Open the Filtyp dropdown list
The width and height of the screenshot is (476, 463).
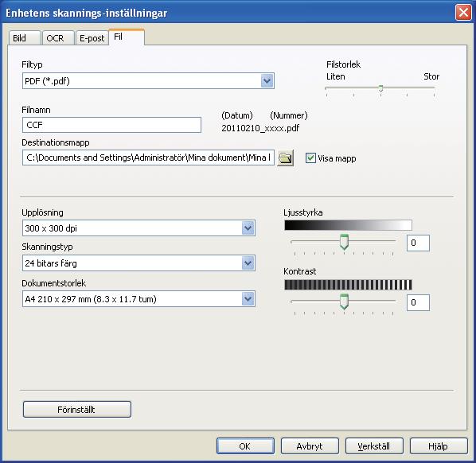click(x=267, y=81)
